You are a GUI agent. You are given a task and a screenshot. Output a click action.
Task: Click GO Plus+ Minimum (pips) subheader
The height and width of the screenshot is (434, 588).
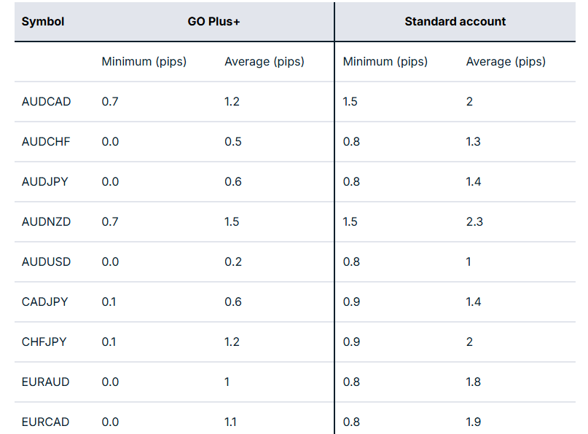(144, 62)
